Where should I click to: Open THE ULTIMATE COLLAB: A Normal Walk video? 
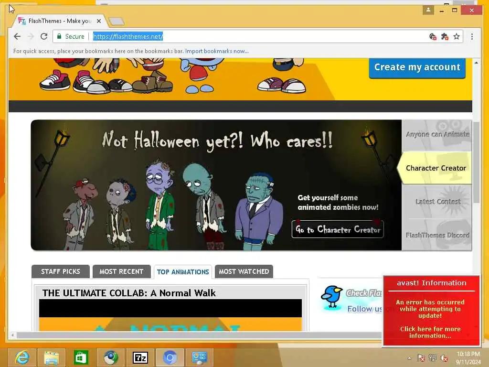point(129,293)
